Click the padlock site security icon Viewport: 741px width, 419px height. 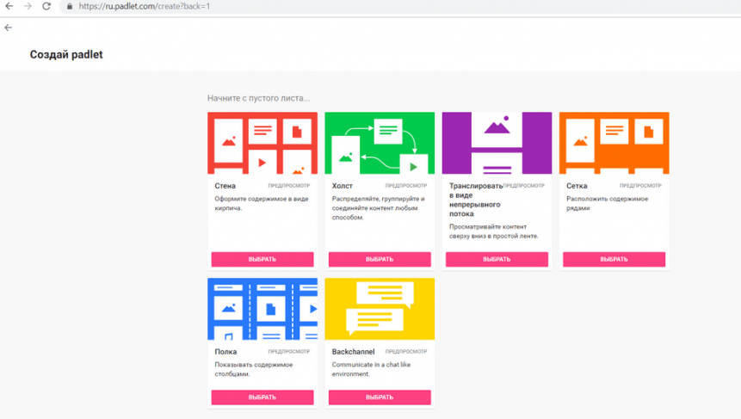click(69, 6)
